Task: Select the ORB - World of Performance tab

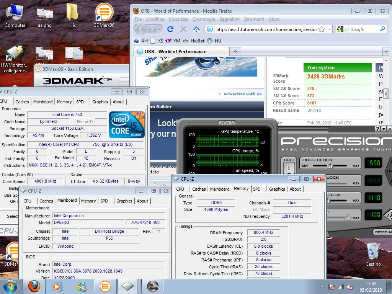Action: pos(181,52)
